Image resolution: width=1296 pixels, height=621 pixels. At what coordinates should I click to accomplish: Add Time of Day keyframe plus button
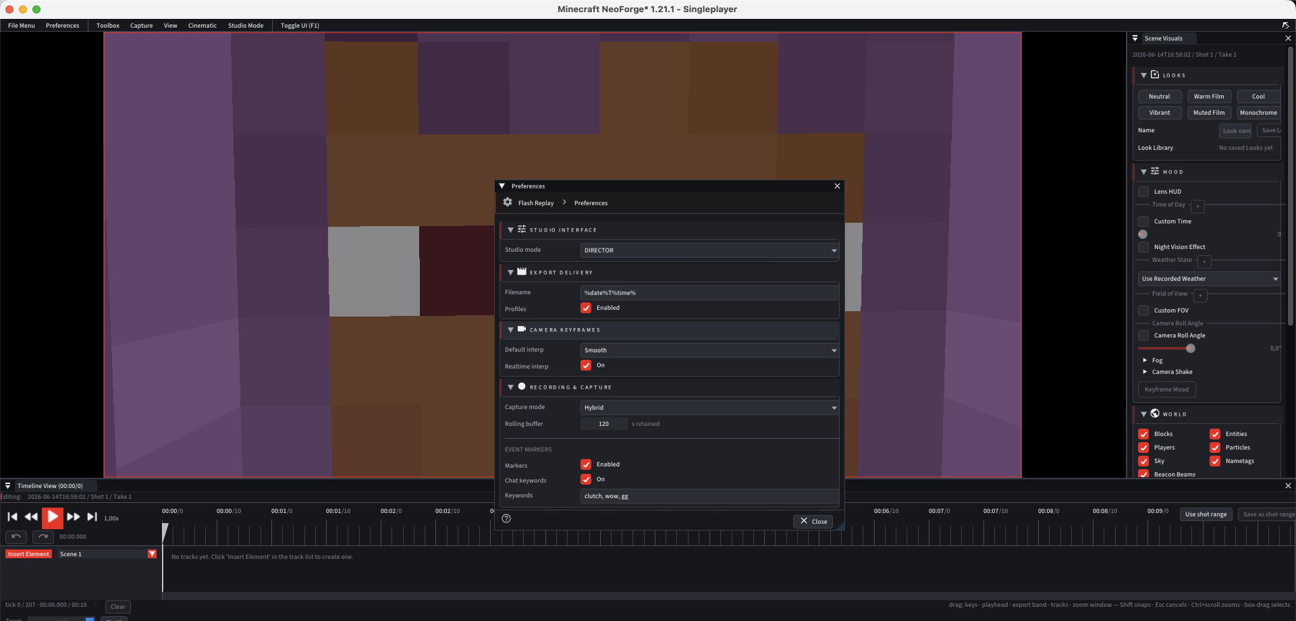(1198, 207)
